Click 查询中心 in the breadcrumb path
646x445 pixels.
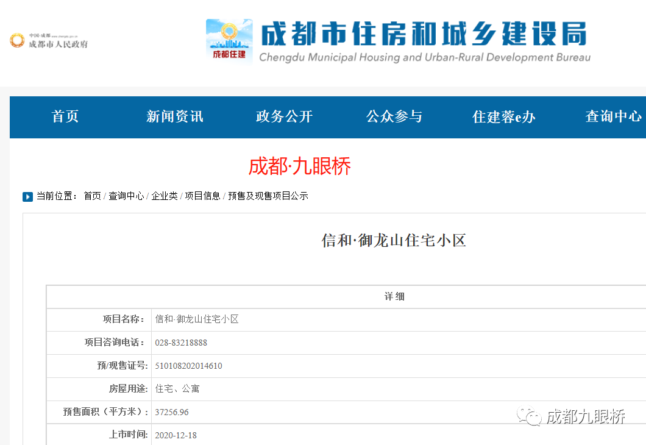tap(126, 196)
